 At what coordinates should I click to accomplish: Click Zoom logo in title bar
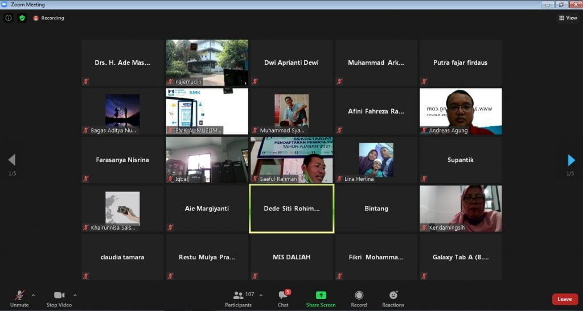point(5,5)
